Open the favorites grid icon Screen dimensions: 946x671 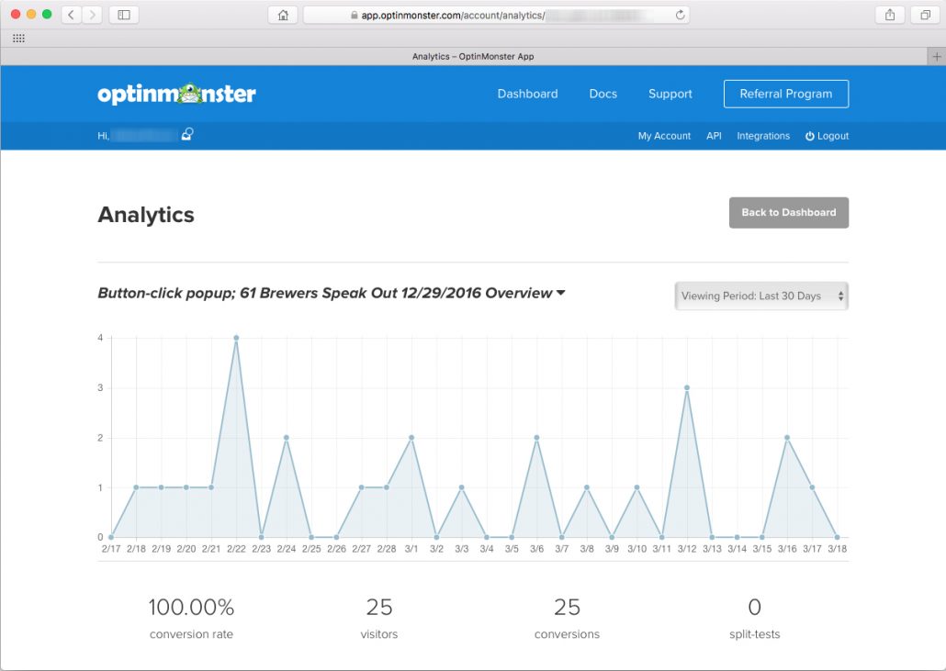(x=18, y=39)
